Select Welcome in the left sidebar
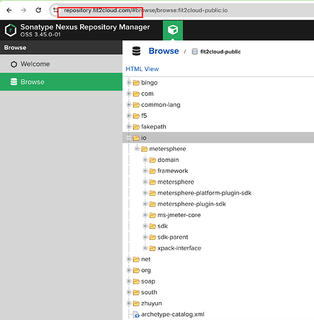The width and height of the screenshot is (314, 320). [x=61, y=64]
